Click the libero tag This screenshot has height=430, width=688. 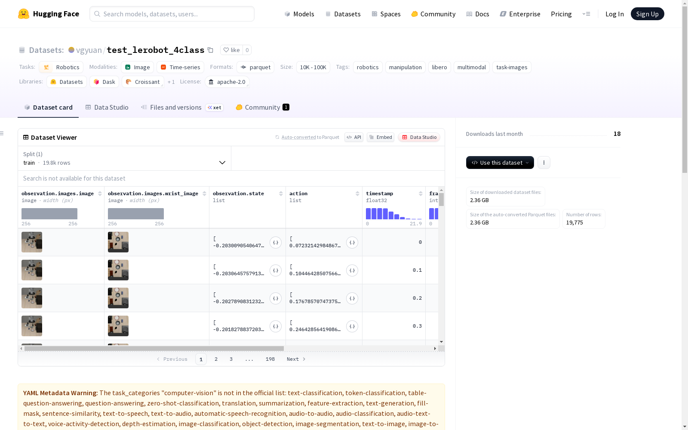coord(439,67)
